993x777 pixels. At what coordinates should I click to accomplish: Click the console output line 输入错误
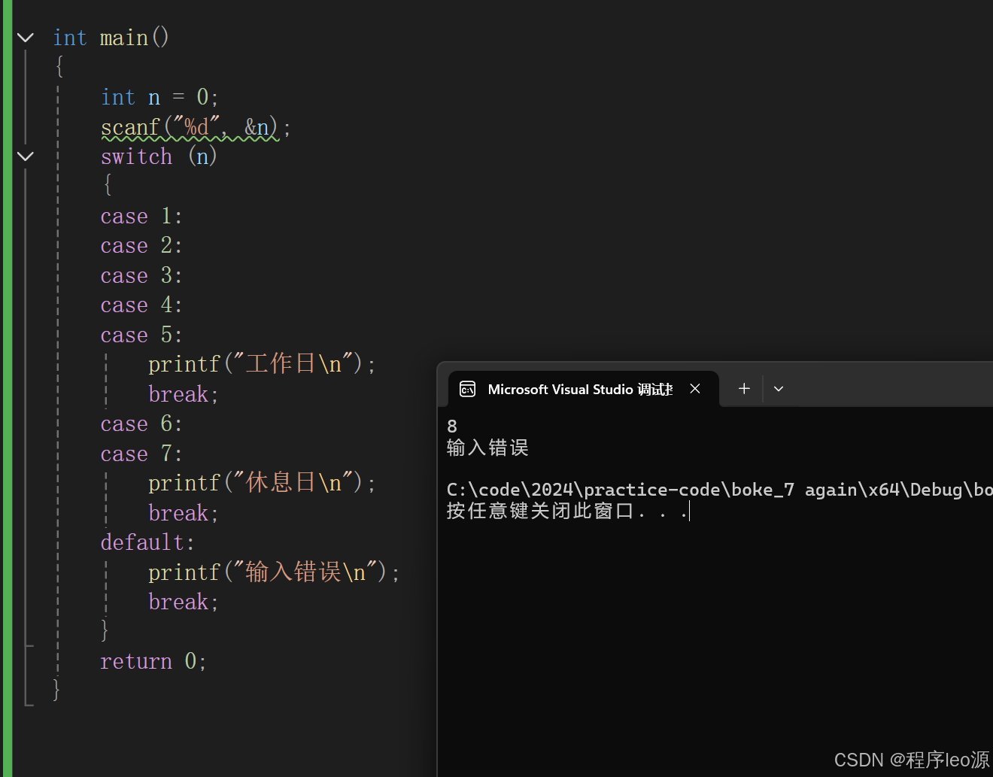pyautogui.click(x=487, y=448)
